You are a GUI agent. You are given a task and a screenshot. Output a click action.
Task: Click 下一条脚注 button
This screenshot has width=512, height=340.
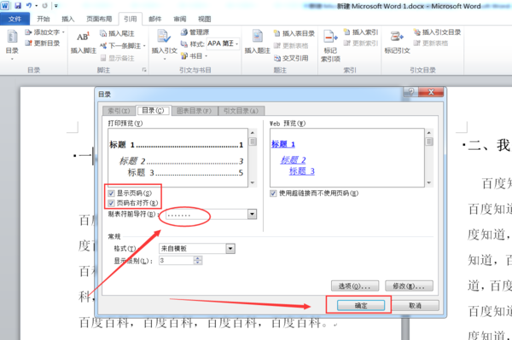pos(122,46)
